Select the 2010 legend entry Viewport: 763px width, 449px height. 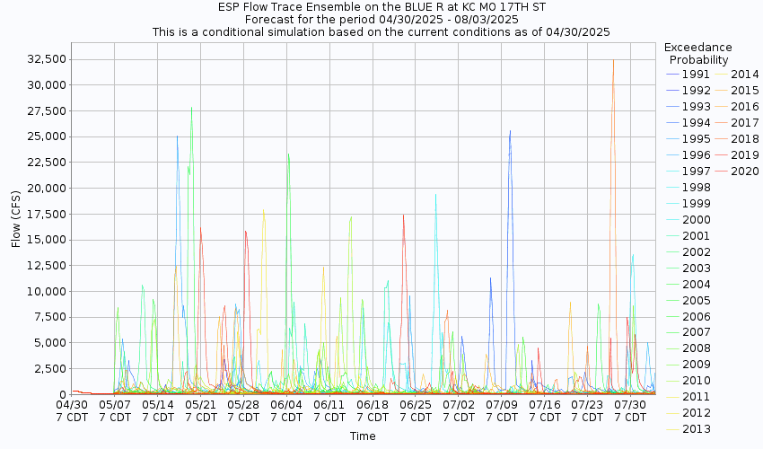pos(688,381)
